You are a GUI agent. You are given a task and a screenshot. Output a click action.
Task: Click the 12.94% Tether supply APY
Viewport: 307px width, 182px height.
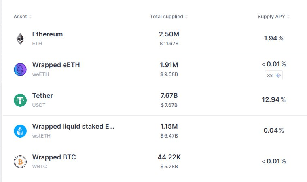[x=274, y=100]
